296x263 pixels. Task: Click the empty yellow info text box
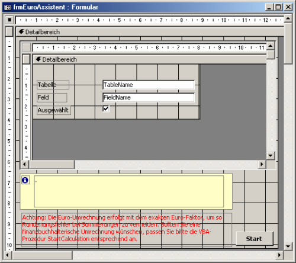pos(129,191)
